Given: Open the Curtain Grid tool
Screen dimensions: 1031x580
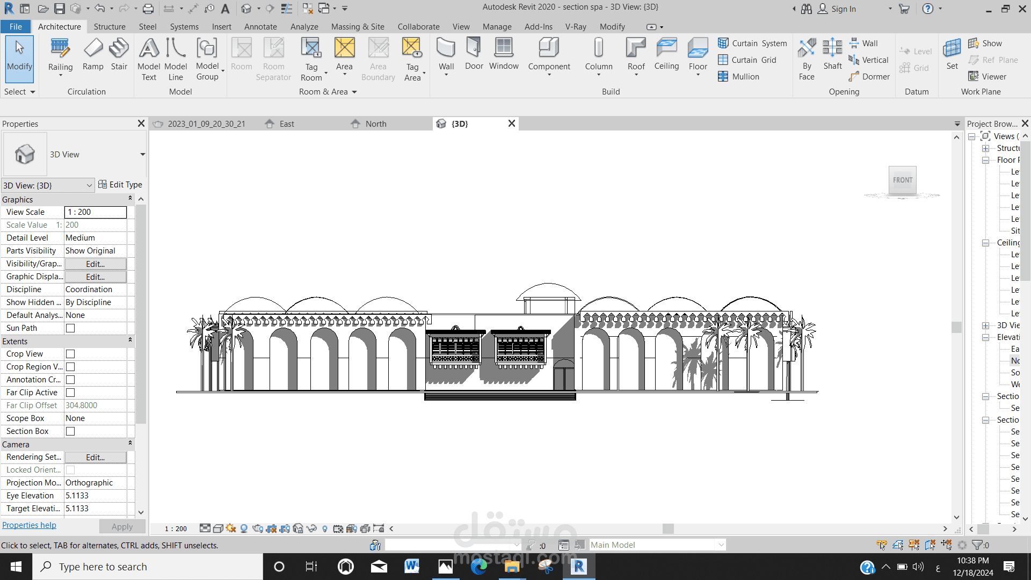Looking at the screenshot, I should (x=747, y=60).
